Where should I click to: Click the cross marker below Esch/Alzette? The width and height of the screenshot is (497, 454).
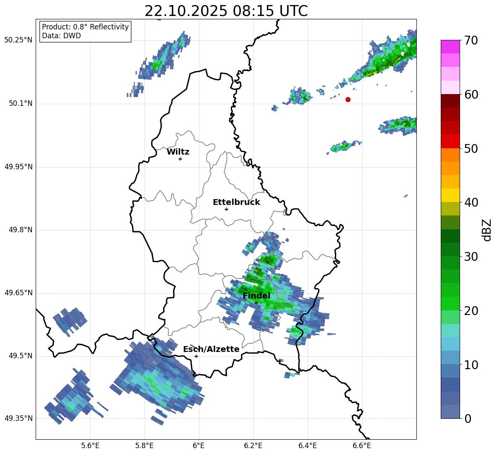pyautogui.click(x=196, y=356)
